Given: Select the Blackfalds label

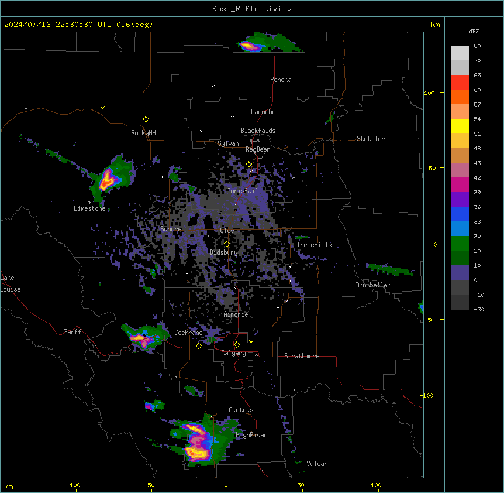Looking at the screenshot, I should click(258, 131).
